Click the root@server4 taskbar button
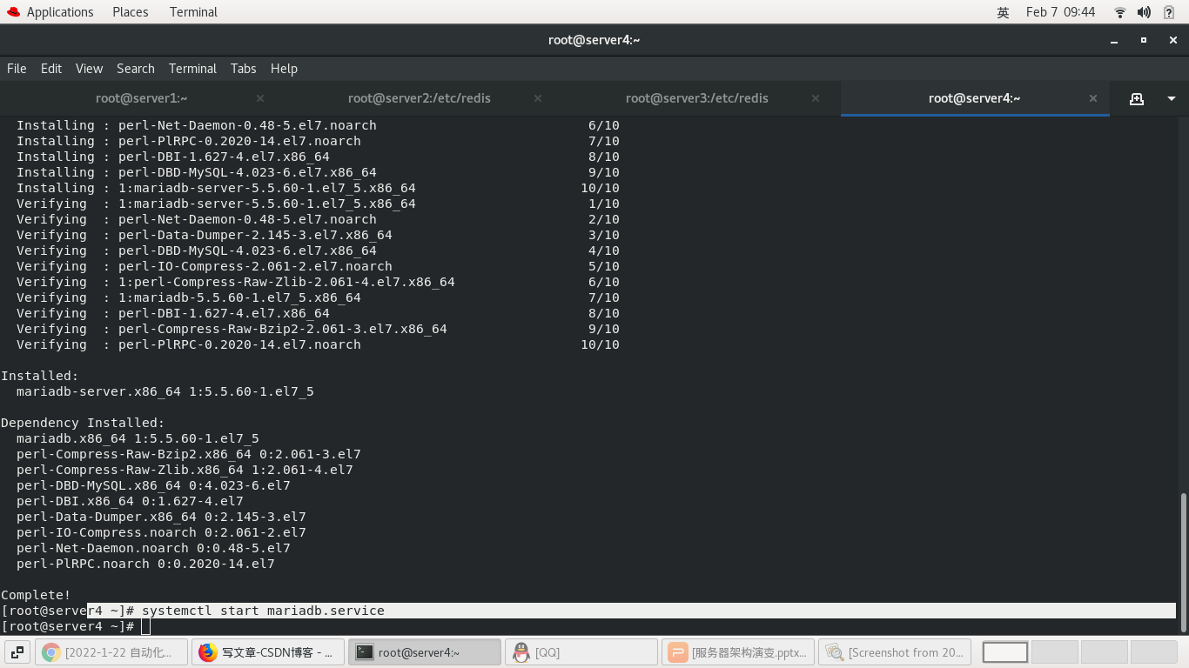 pos(424,651)
